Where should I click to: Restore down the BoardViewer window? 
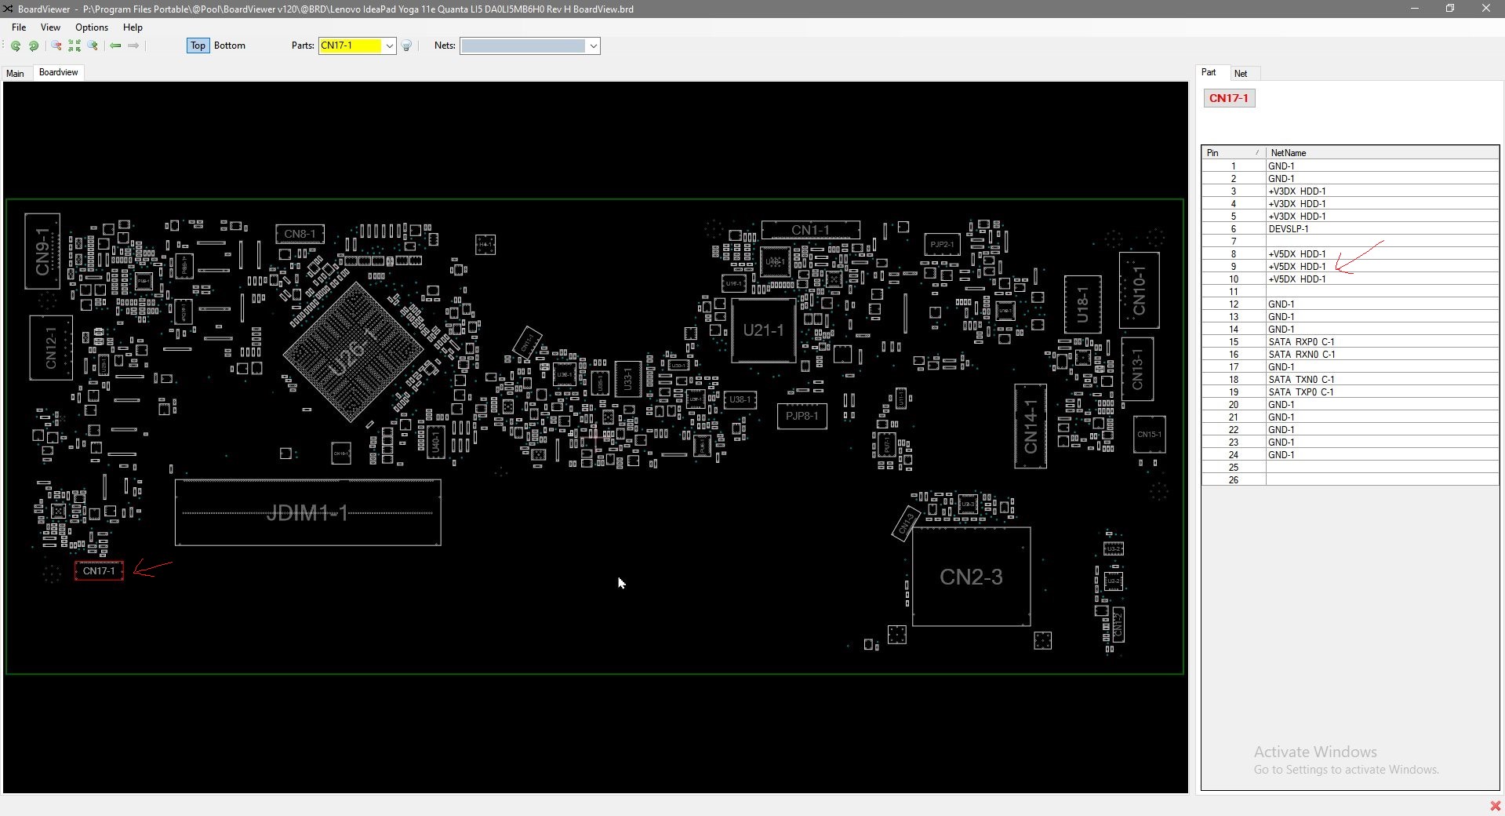[1450, 9]
